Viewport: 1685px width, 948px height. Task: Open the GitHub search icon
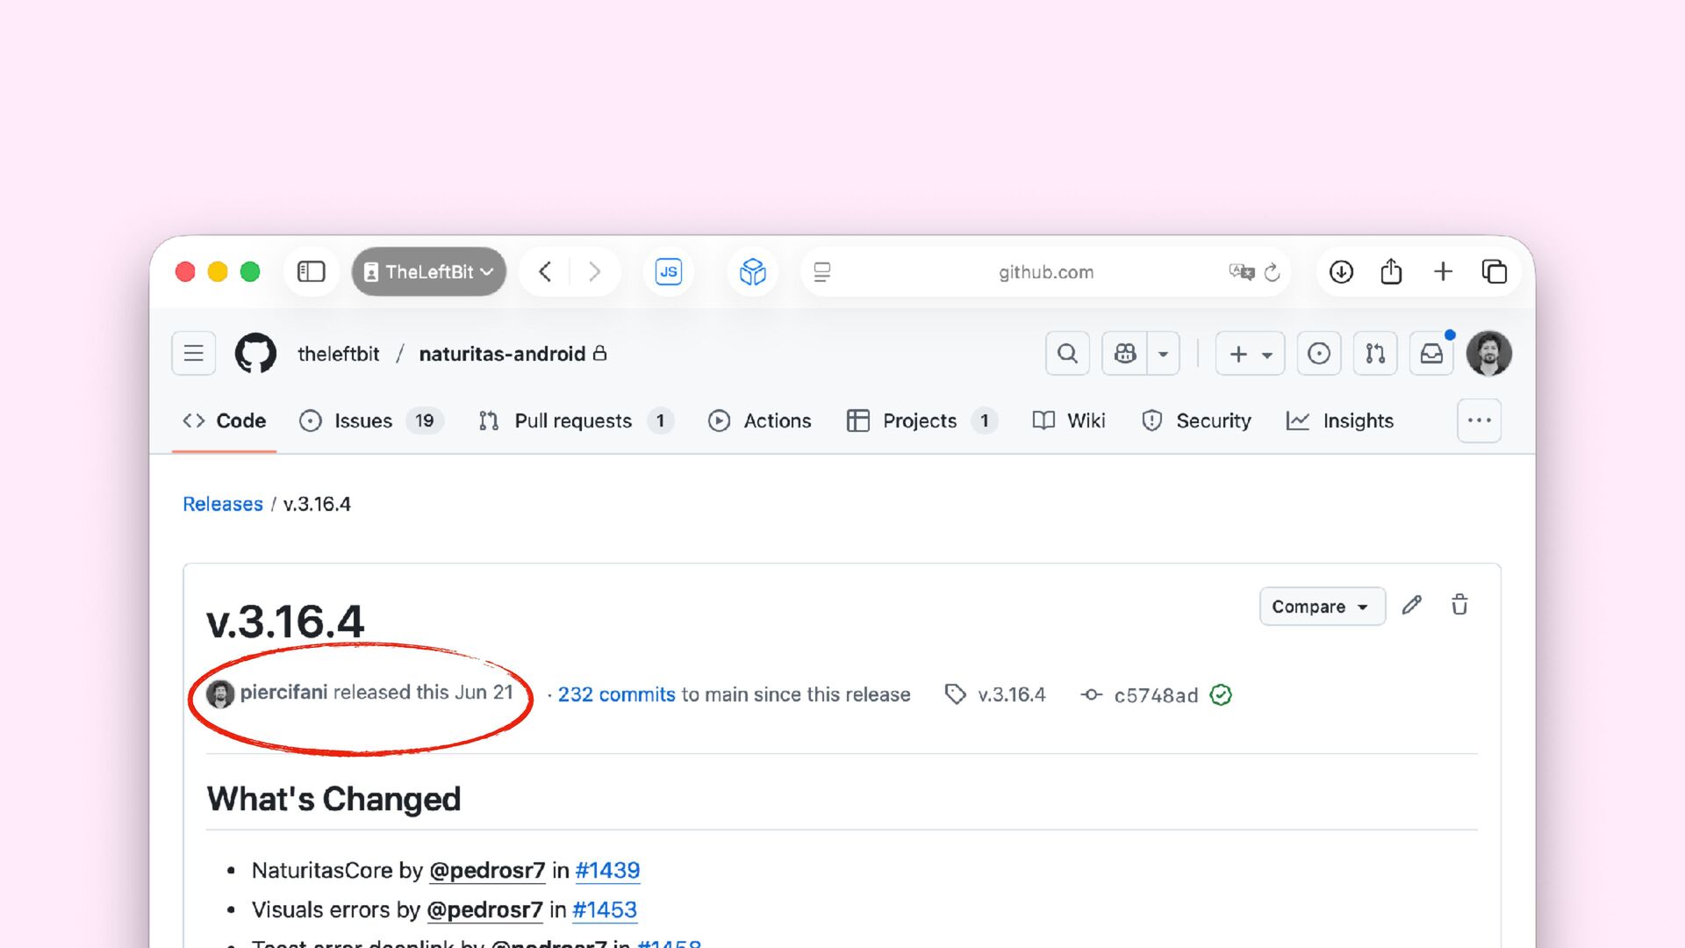(x=1067, y=354)
